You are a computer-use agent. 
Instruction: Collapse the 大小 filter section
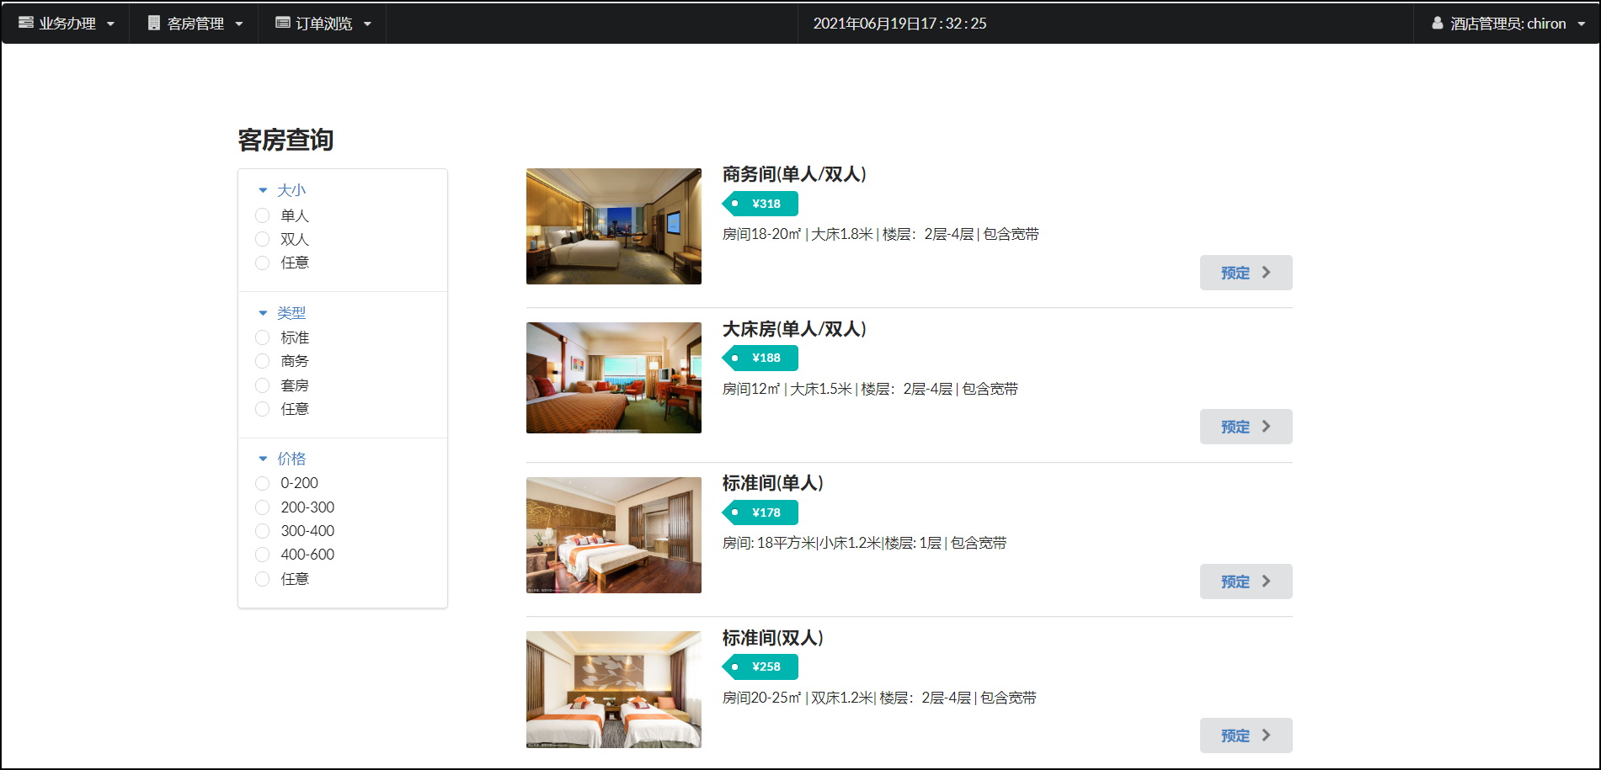[x=282, y=190]
